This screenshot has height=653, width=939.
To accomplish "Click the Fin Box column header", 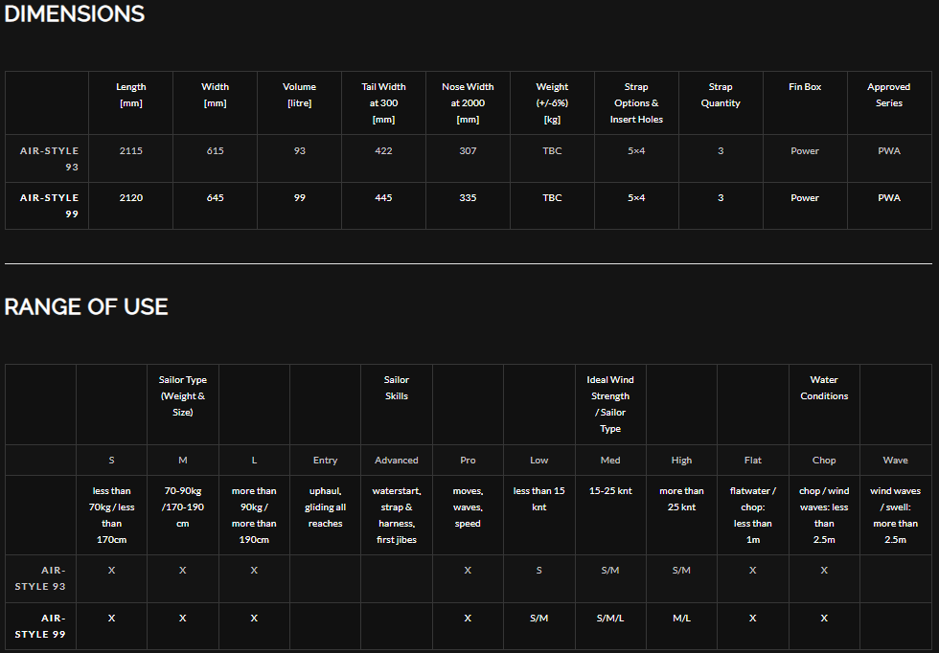I will click(805, 87).
